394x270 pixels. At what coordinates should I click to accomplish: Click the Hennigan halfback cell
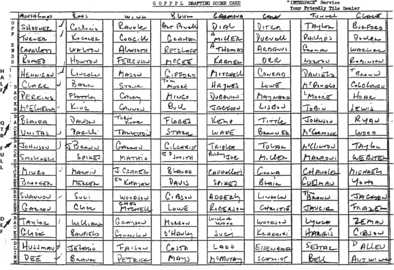38,73
